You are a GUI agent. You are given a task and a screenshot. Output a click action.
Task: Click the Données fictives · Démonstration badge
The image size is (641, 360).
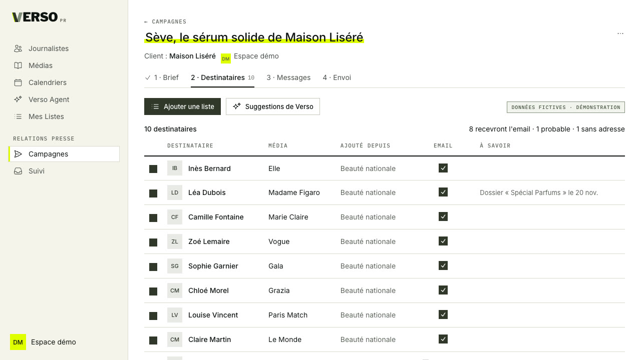pyautogui.click(x=566, y=107)
